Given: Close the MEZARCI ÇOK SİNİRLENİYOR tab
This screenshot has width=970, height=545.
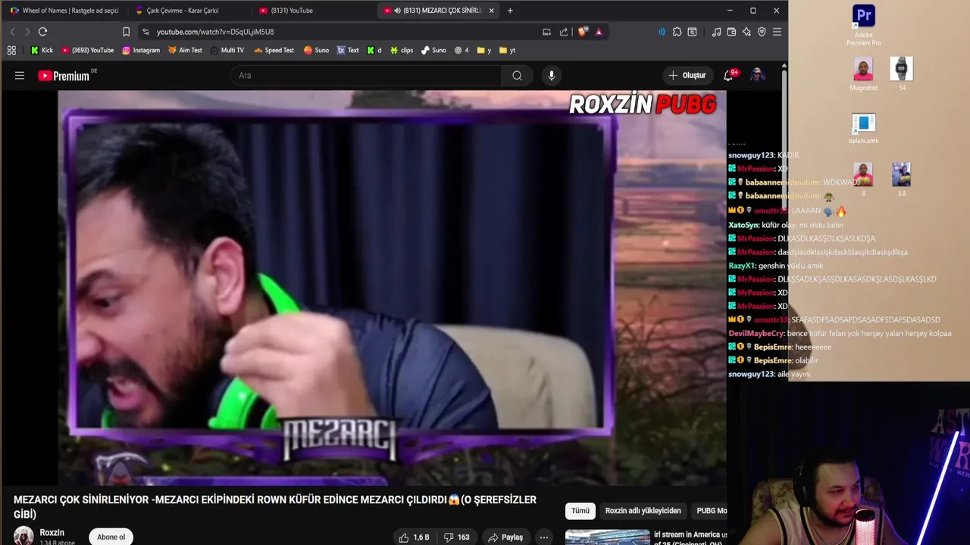Looking at the screenshot, I should pos(491,11).
